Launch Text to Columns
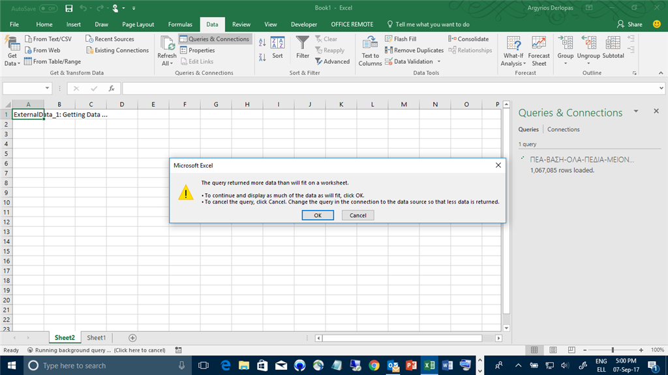This screenshot has width=668, height=375. pos(371,51)
